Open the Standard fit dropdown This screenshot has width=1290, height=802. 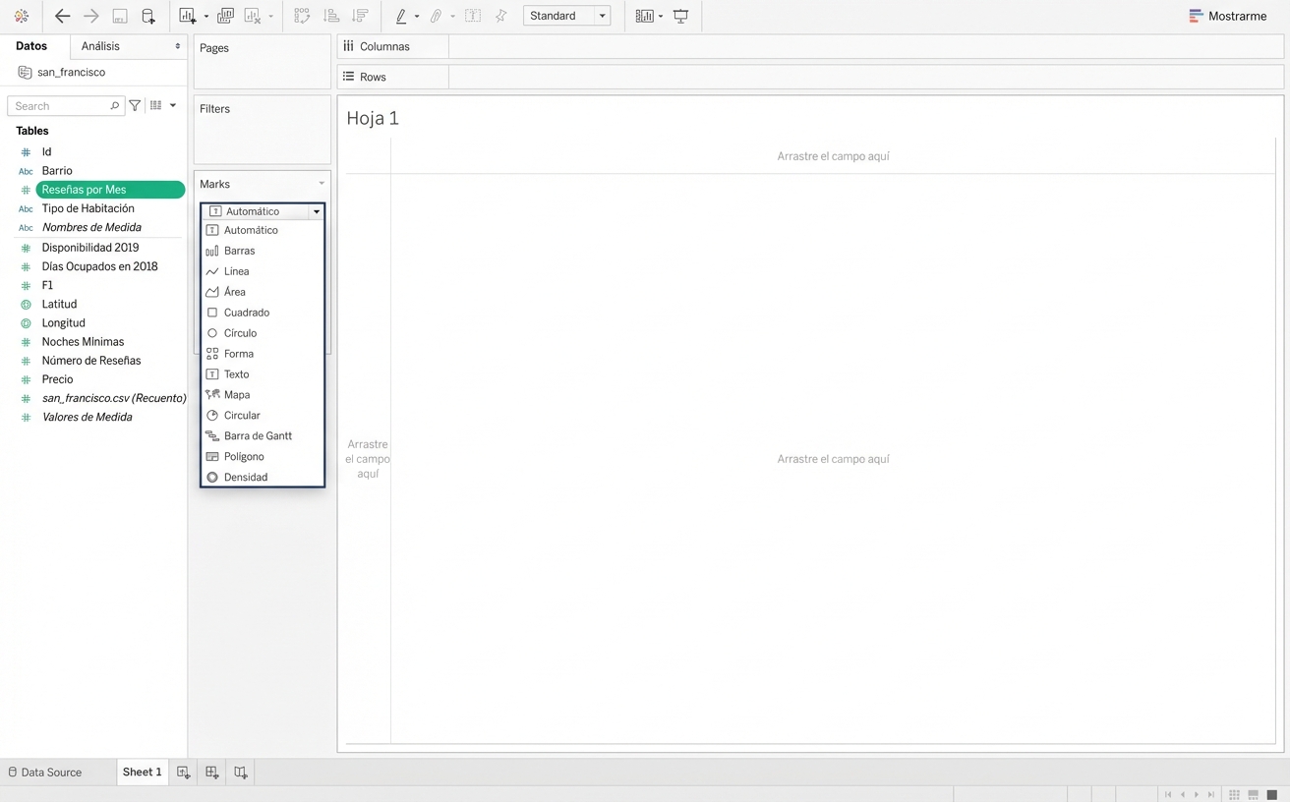(x=566, y=16)
